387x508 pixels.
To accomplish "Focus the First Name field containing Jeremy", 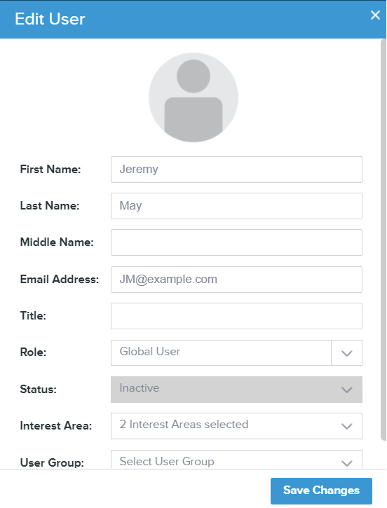I will pyautogui.click(x=236, y=170).
